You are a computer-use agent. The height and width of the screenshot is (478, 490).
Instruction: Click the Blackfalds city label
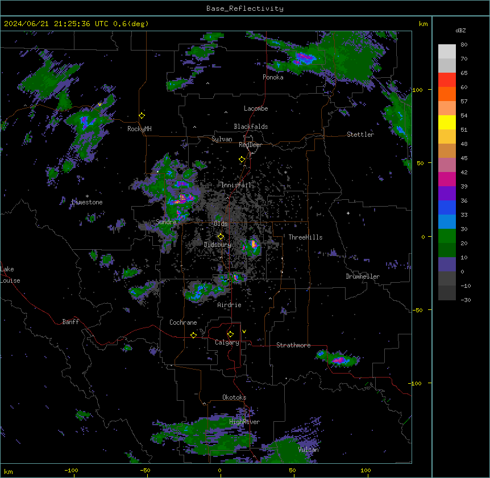click(251, 127)
